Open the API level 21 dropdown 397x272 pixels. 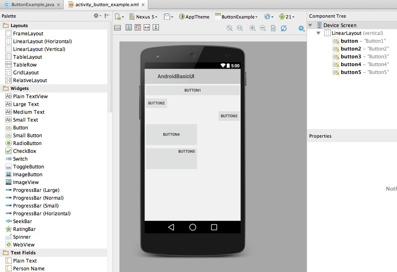[287, 17]
